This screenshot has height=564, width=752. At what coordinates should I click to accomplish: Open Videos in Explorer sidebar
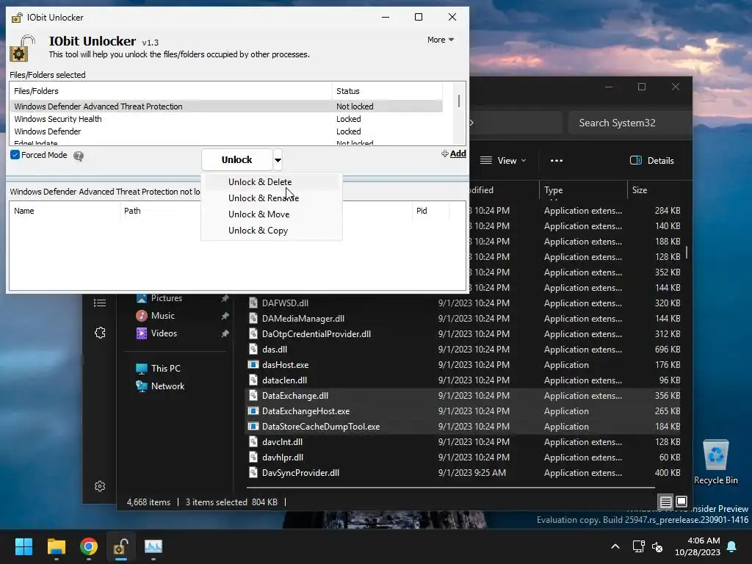[164, 333]
